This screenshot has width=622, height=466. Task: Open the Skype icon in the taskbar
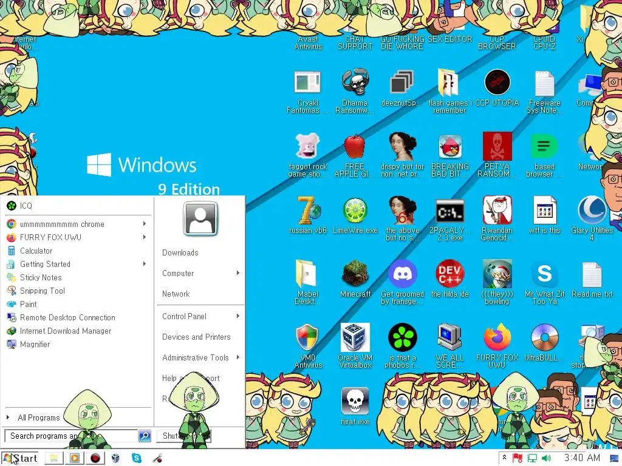(x=137, y=458)
